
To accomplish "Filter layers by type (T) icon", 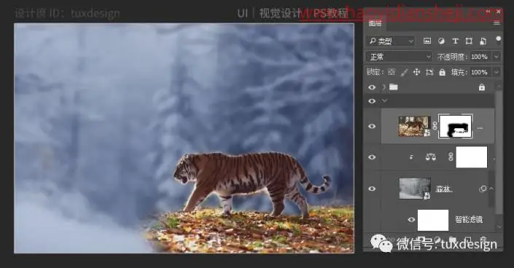I will [x=455, y=41].
